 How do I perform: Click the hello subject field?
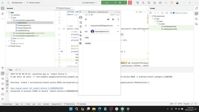coord(102,38)
